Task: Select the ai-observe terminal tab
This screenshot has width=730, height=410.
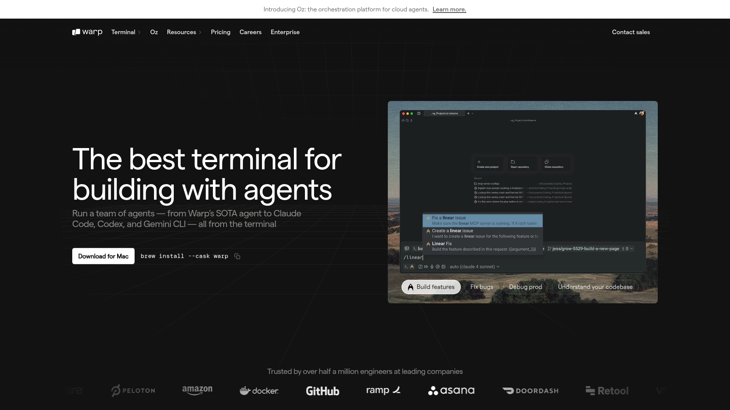Action: point(444,113)
